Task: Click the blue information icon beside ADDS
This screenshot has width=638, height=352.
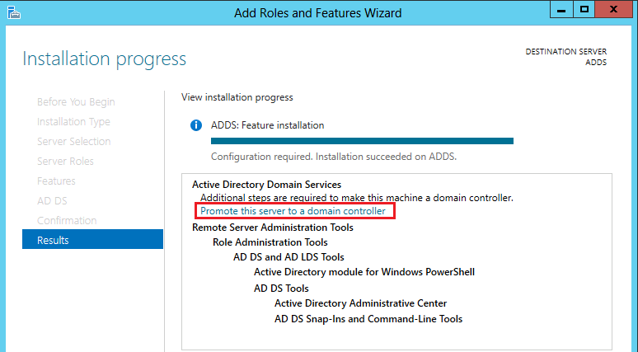Action: pyautogui.click(x=196, y=125)
